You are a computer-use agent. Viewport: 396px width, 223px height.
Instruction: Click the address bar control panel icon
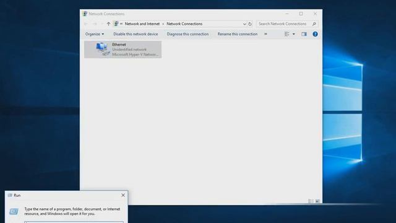116,24
